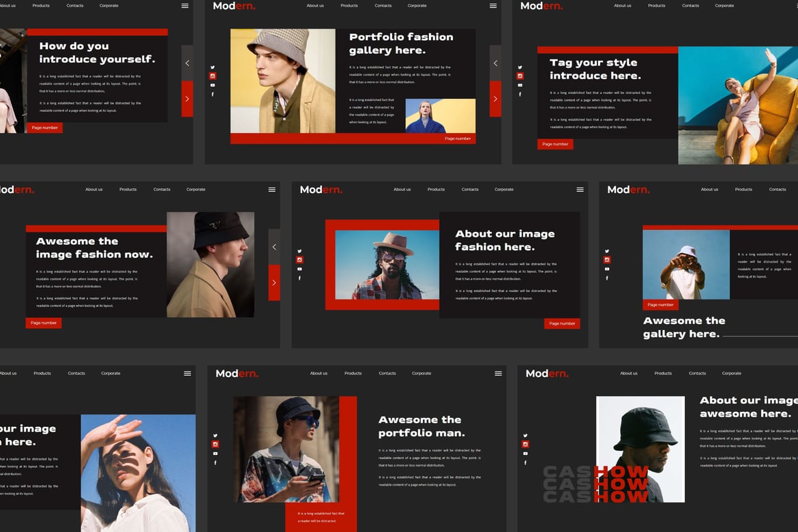Viewport: 798px width, 532px height.
Task: Click 'Page number' tag on 'Awesome the gallery here' slide
Action: (x=661, y=304)
